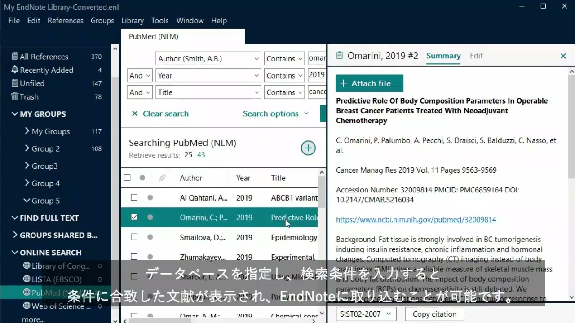
Task: Expand Group3 in the sidebar
Action: (27, 166)
